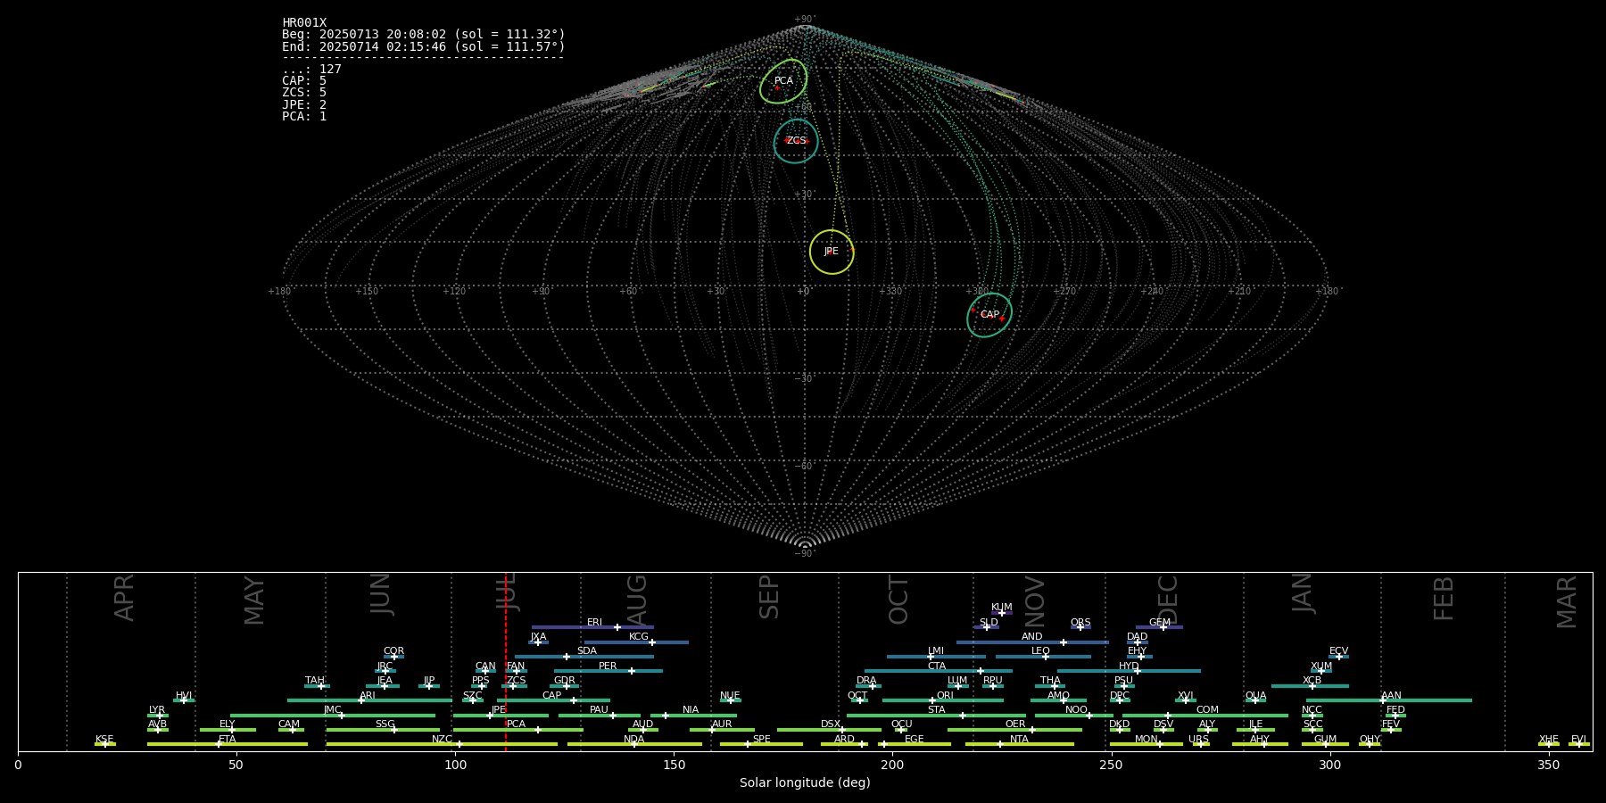Click the AND shower label in timeline
The image size is (1606, 803).
(x=1032, y=637)
